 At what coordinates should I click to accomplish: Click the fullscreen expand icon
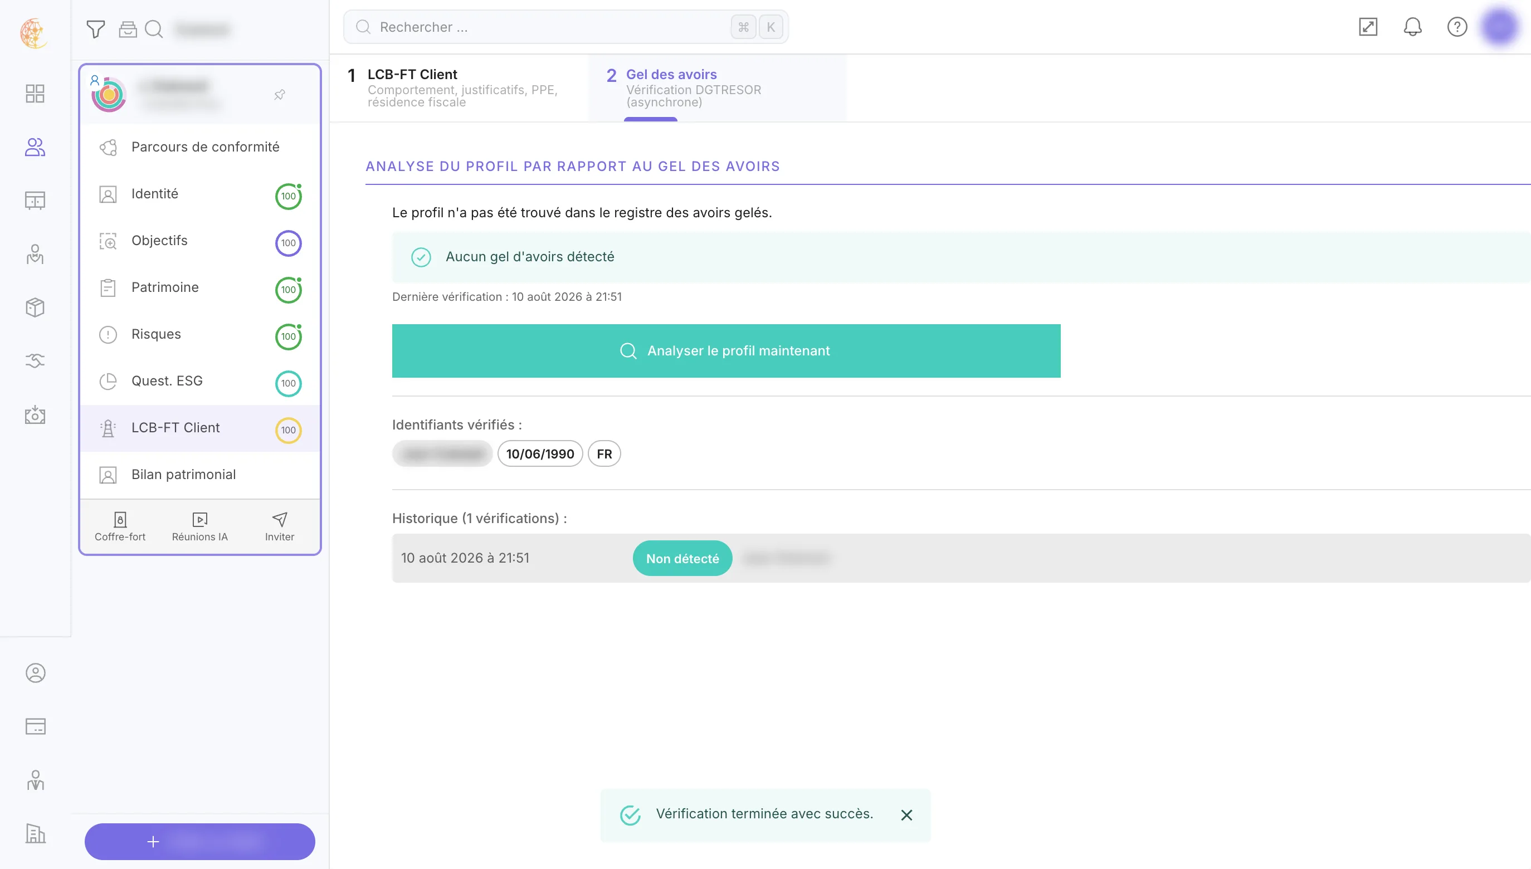pos(1368,27)
